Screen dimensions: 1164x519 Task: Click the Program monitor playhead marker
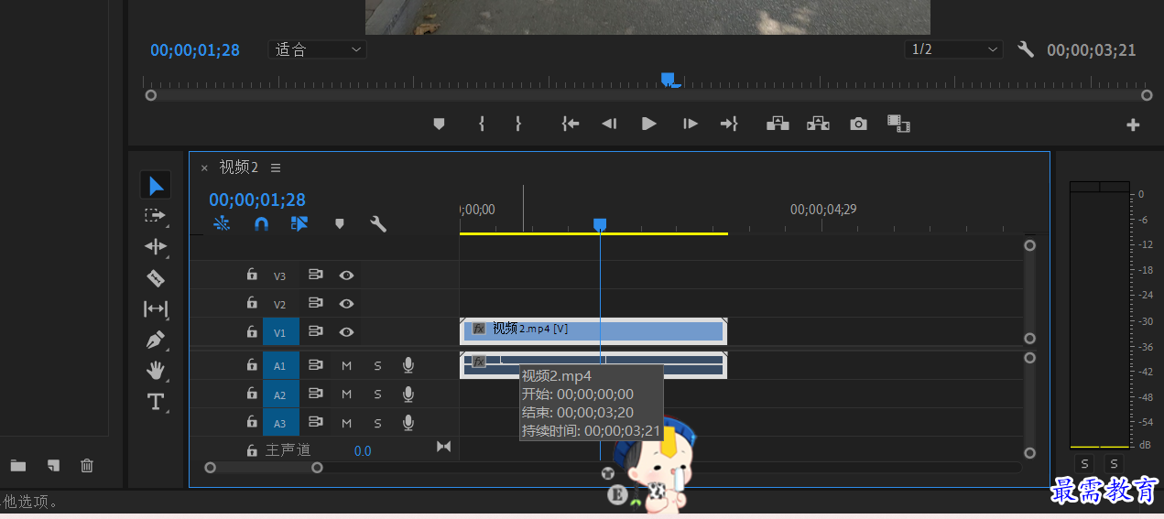point(668,80)
